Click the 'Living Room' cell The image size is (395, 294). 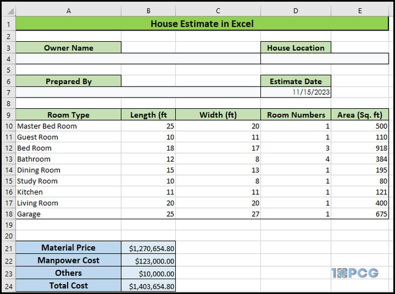coord(69,203)
